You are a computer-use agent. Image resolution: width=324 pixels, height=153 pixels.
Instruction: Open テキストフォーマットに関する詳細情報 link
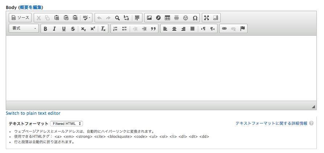[271, 123]
